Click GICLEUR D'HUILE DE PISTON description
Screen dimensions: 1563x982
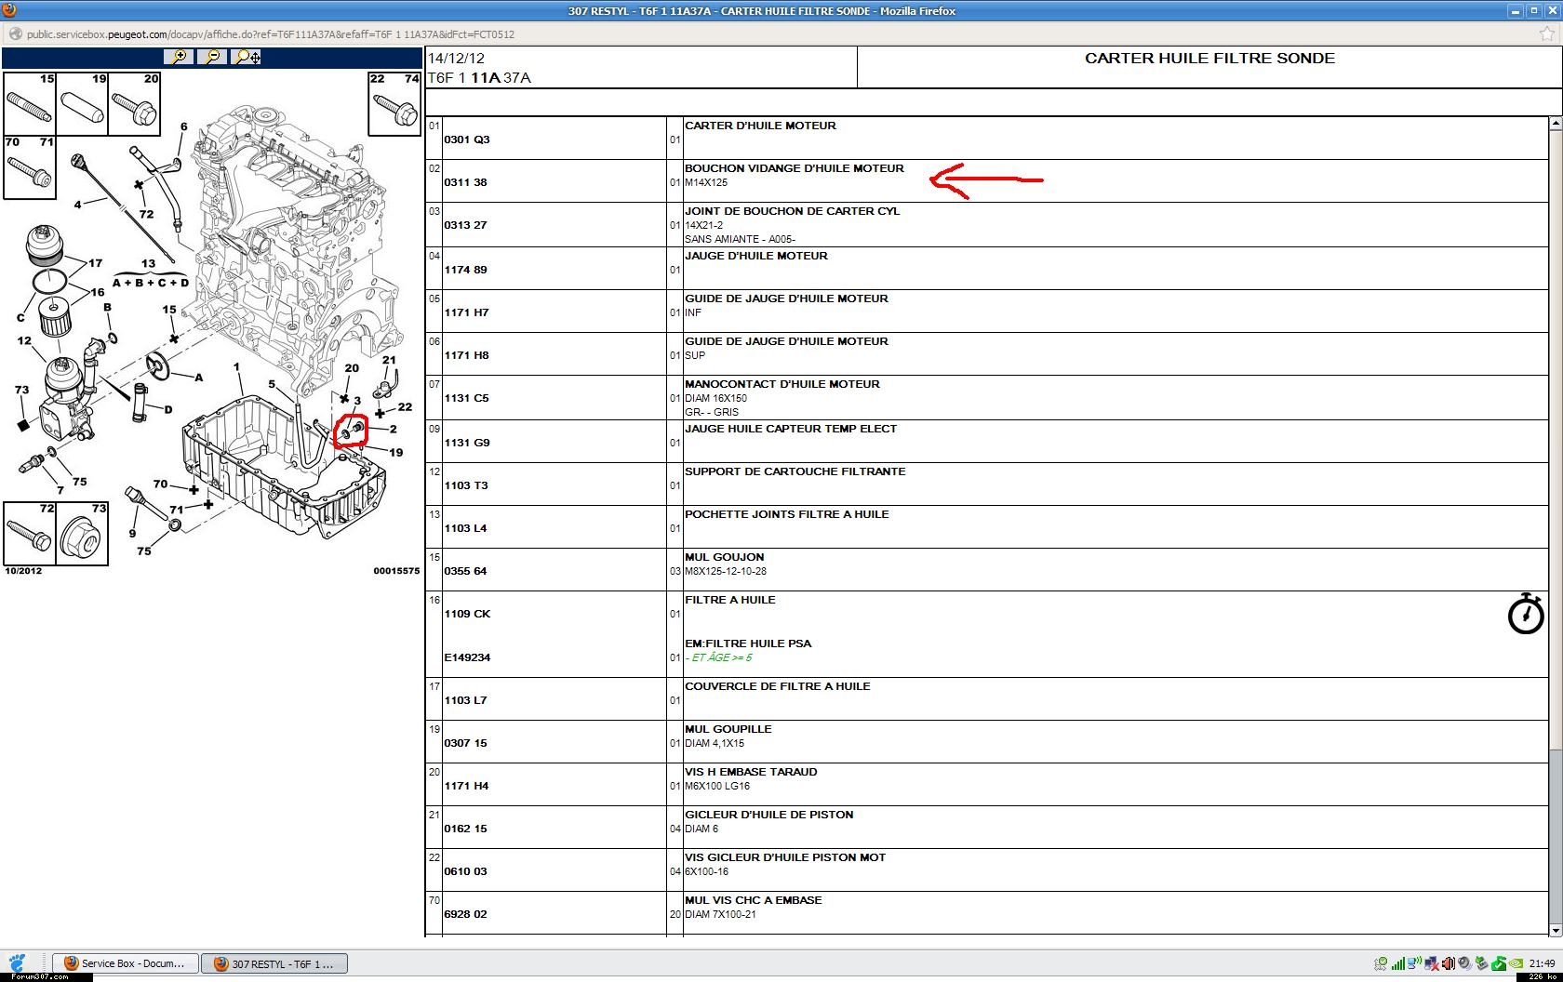click(x=769, y=815)
